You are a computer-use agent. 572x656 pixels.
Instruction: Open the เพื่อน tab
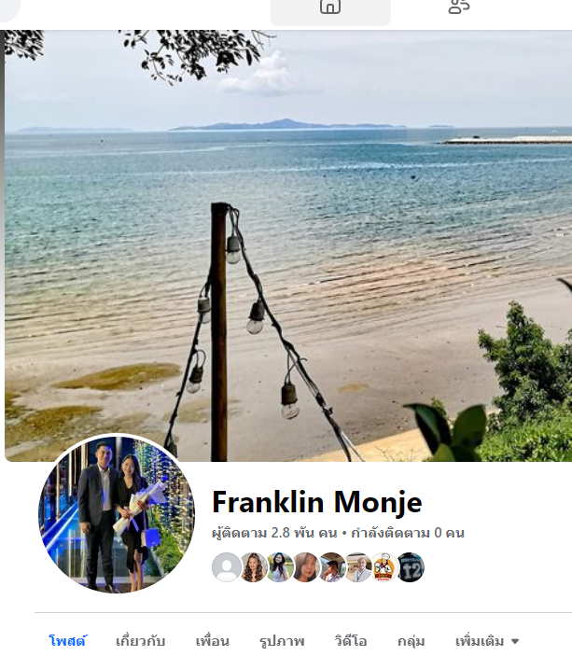click(x=213, y=641)
